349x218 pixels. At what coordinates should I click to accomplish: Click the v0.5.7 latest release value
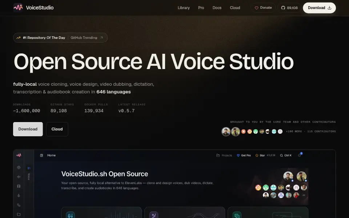pyautogui.click(x=127, y=111)
